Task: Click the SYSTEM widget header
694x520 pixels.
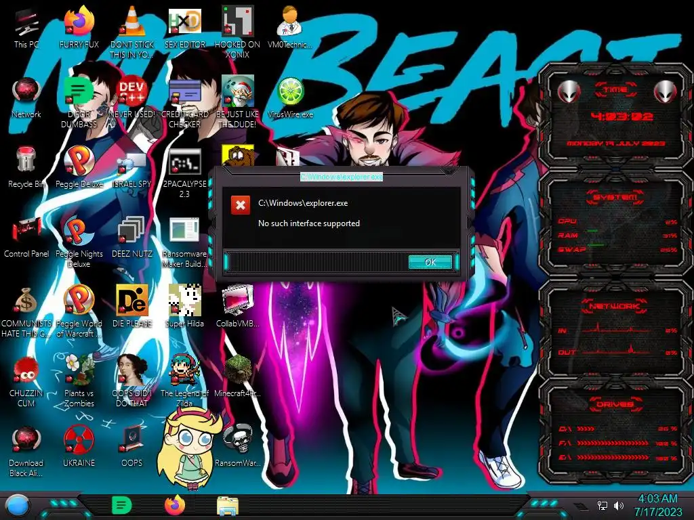Action: 615,197
